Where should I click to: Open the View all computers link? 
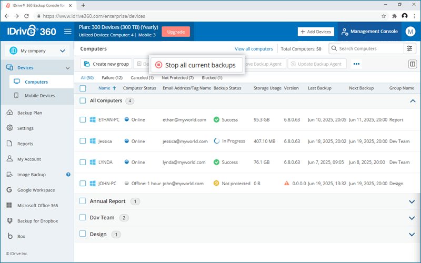254,49
